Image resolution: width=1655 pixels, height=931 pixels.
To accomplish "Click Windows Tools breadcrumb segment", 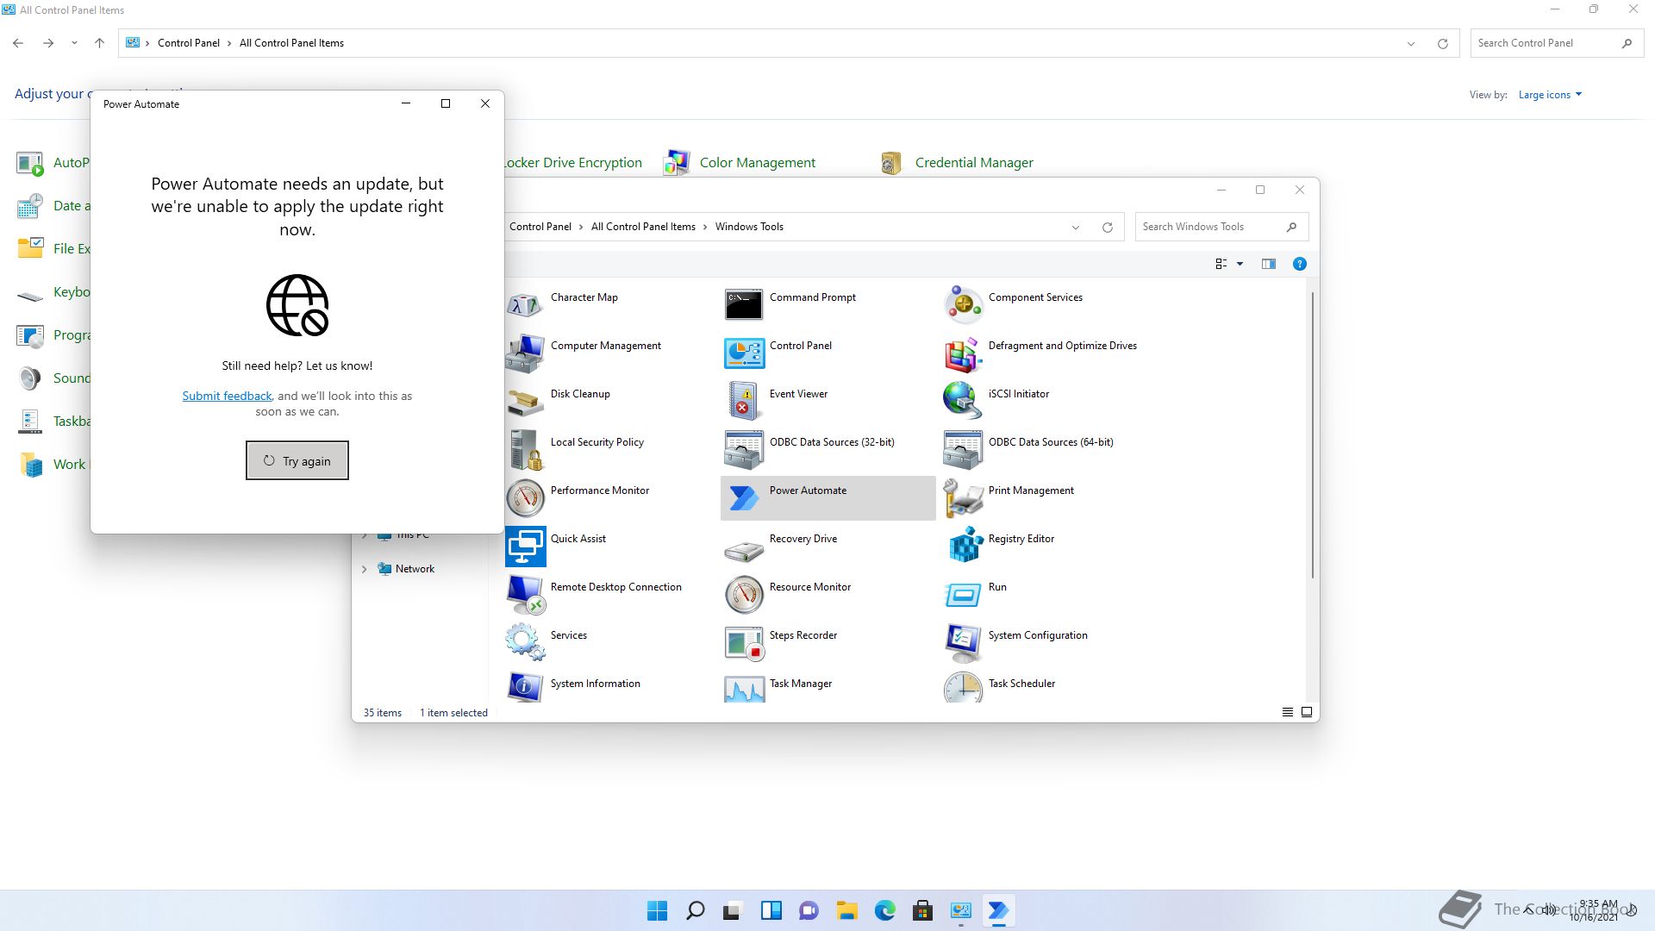I will (749, 227).
